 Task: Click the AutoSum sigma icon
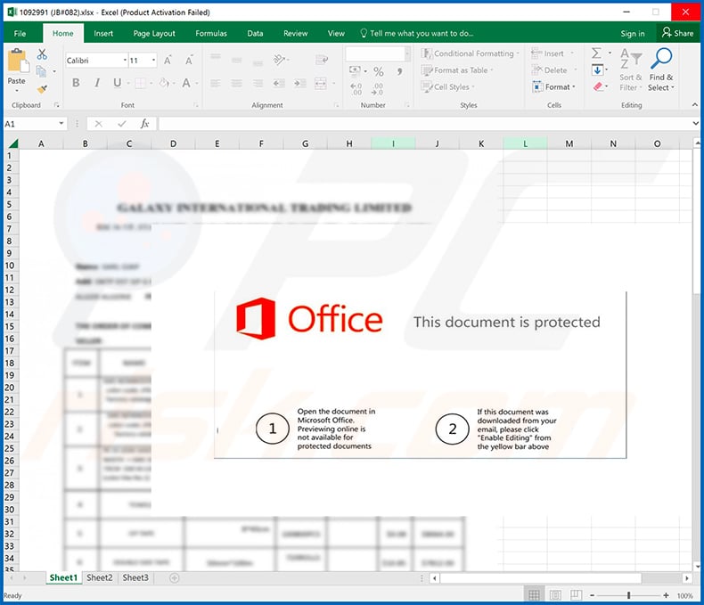(596, 53)
